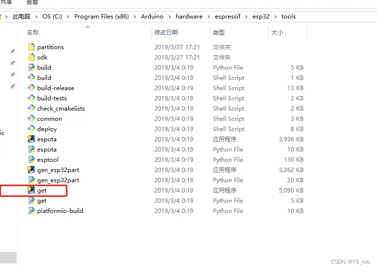This screenshot has height=269, width=377.
Task: Navigate to Arduino breadcrumb
Action: 152,17
